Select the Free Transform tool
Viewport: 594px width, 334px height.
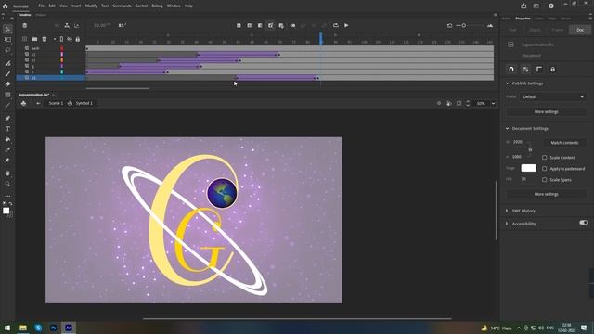(x=7, y=39)
